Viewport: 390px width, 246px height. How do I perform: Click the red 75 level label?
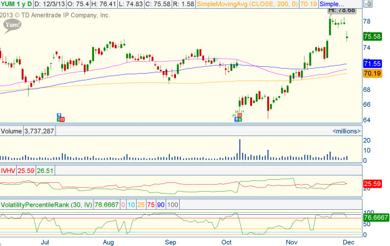[151, 205]
